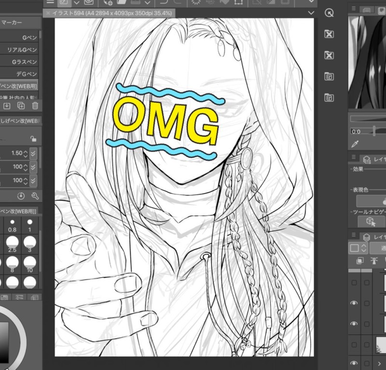
Task: Adjust the 1.50 brush size stepper arrows
Action: pos(26,153)
